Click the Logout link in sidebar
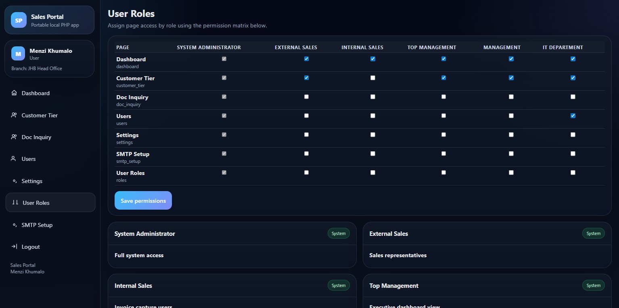Viewport: 619px width, 308px height. coord(50,247)
